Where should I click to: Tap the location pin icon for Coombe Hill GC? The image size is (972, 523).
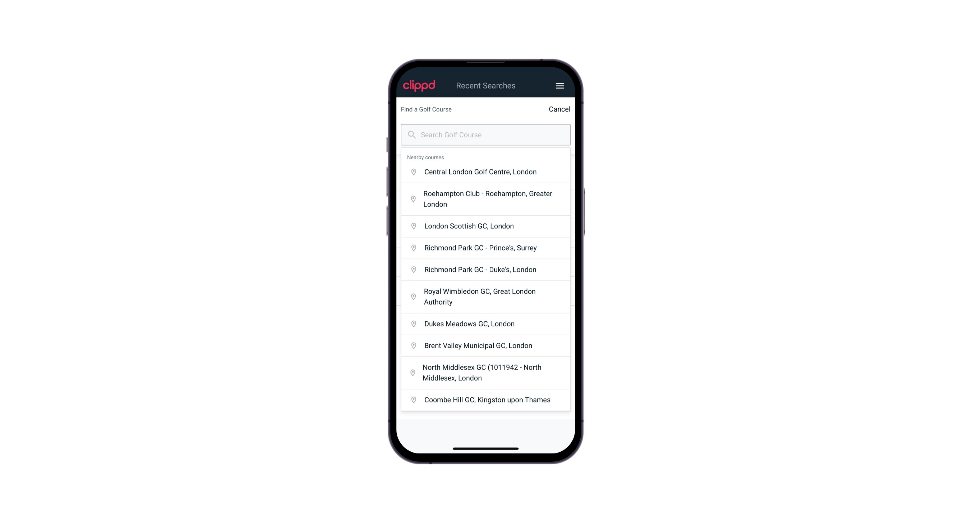412,399
